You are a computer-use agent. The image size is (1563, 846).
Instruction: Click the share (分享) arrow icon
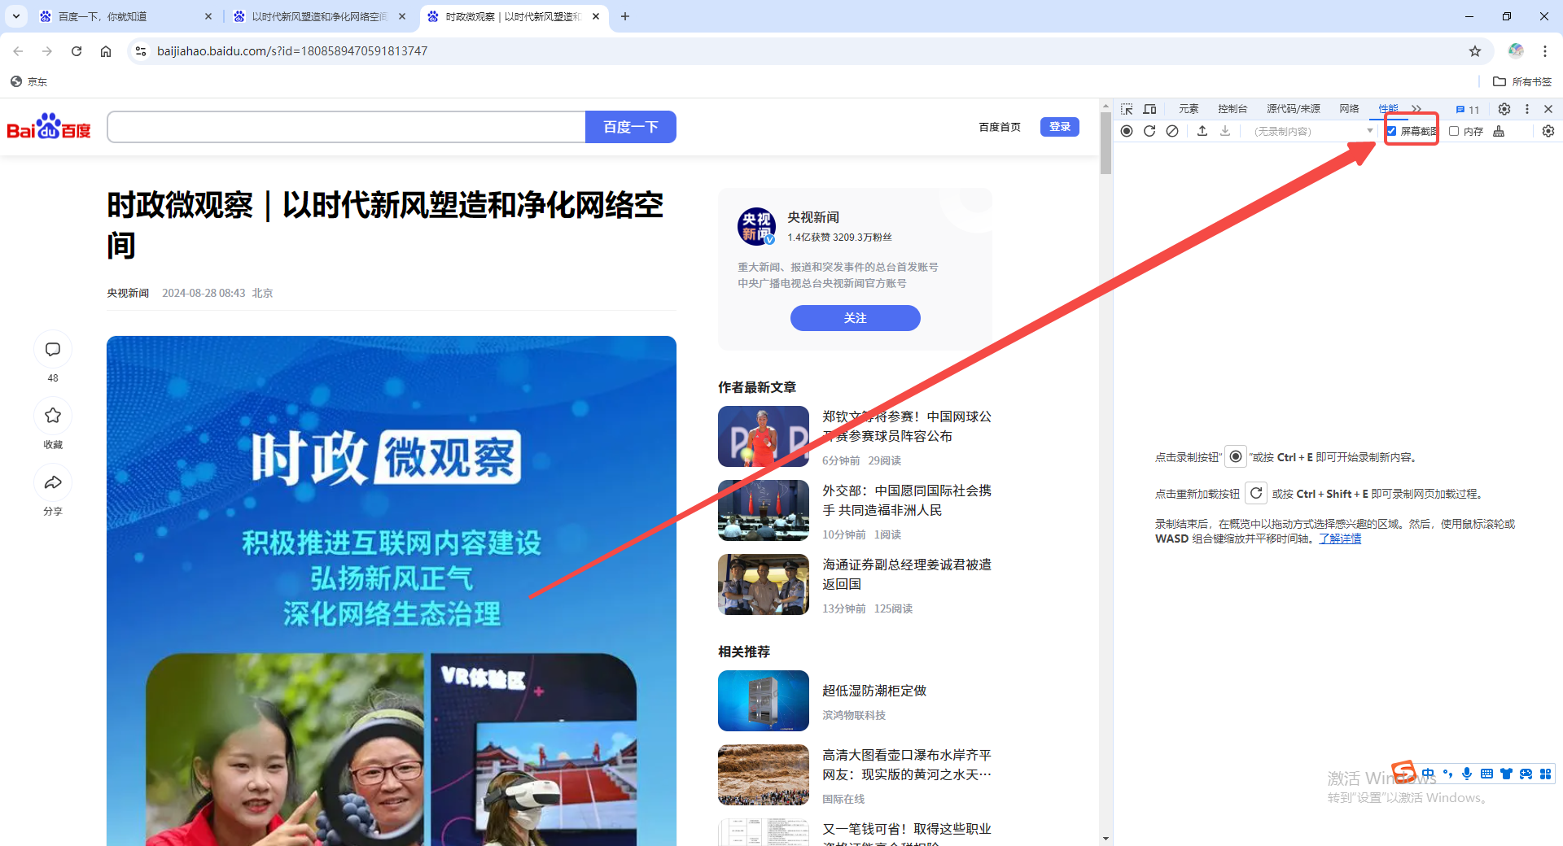tap(53, 482)
